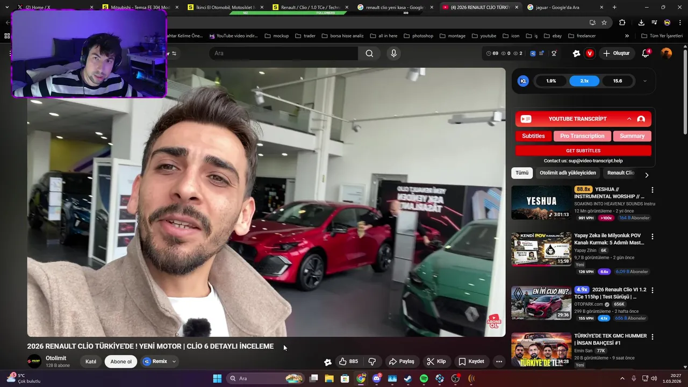688x387 pixels.
Task: Click the Windows taskbar Ara search box
Action: point(266,378)
